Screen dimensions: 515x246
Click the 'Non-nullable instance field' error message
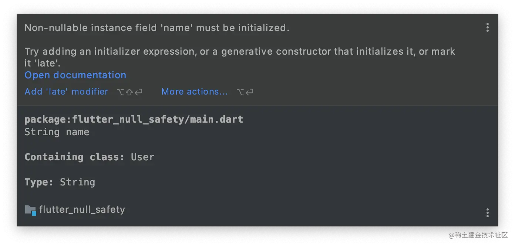click(x=157, y=28)
